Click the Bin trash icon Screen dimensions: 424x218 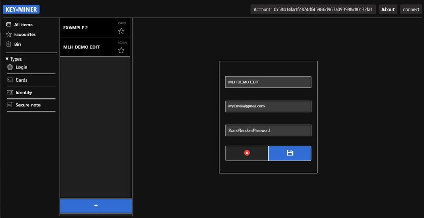point(8,44)
